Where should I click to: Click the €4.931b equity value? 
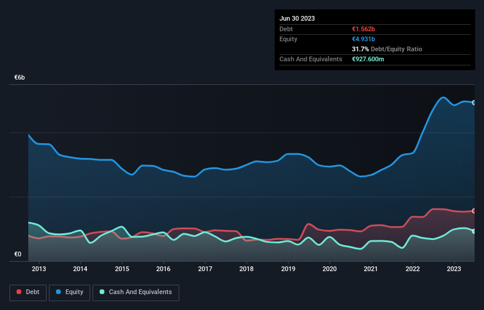tap(363, 39)
